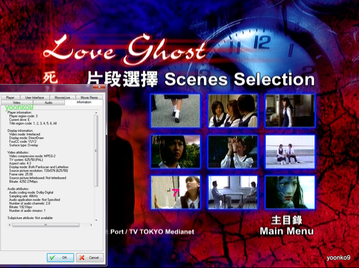Click the horizontal scrollbar thumb
Image resolution: width=359 pixels, height=268 pixels.
click(x=46, y=225)
